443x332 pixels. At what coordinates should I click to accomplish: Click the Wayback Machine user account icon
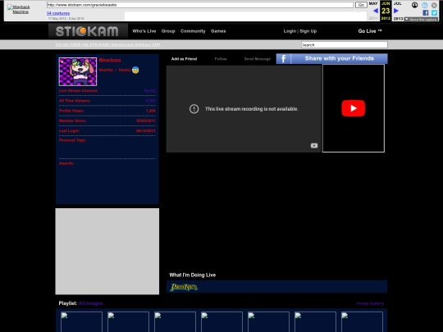(x=414, y=5)
